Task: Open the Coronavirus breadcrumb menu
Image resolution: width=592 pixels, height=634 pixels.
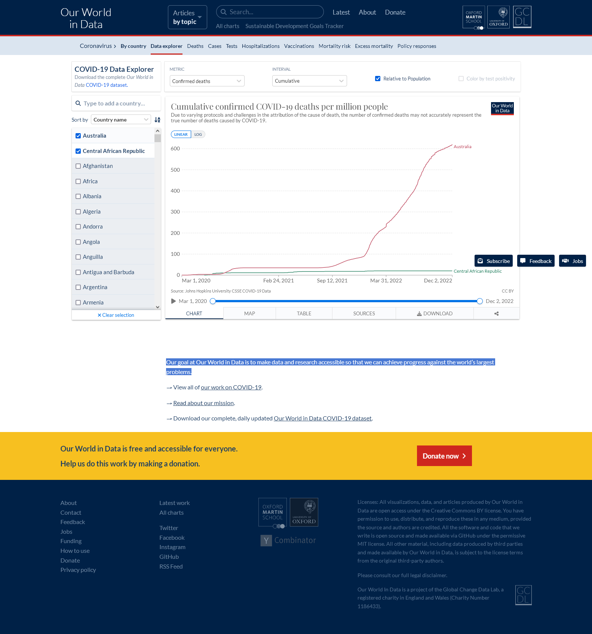Action: [x=98, y=46]
